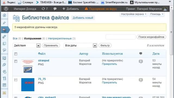Open the Tools sidebar icon
Image resolution: width=174 pixels, height=98 pixels.
pyautogui.click(x=4, y=78)
